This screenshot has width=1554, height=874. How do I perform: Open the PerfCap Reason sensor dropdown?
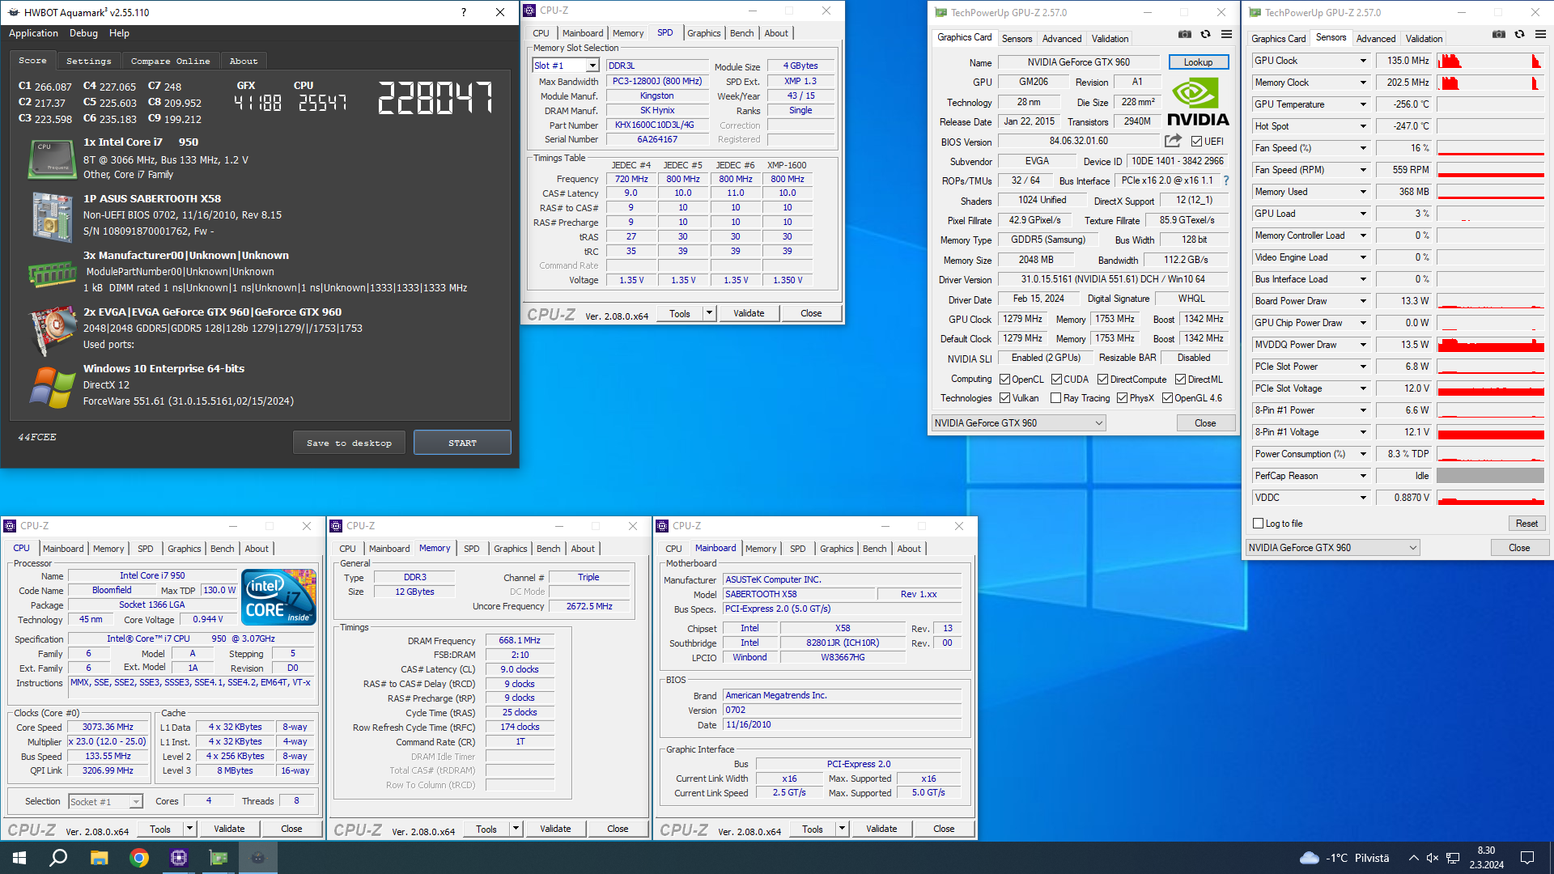[x=1363, y=476]
